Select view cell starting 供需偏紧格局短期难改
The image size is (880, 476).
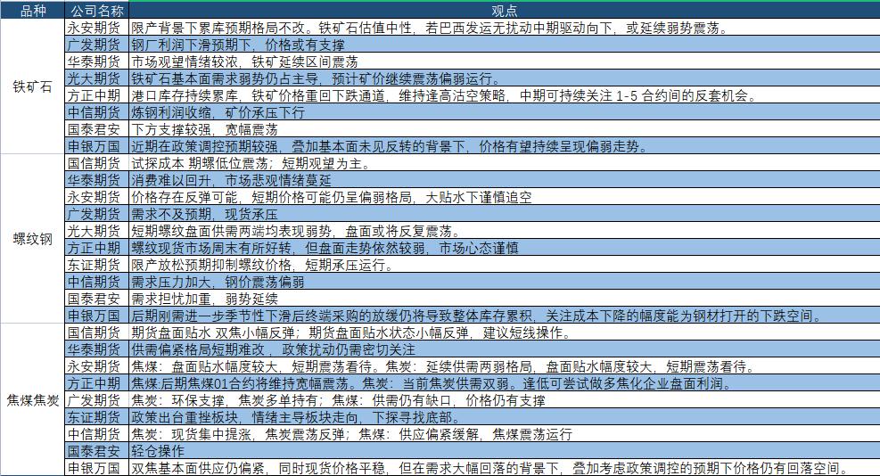coord(504,349)
